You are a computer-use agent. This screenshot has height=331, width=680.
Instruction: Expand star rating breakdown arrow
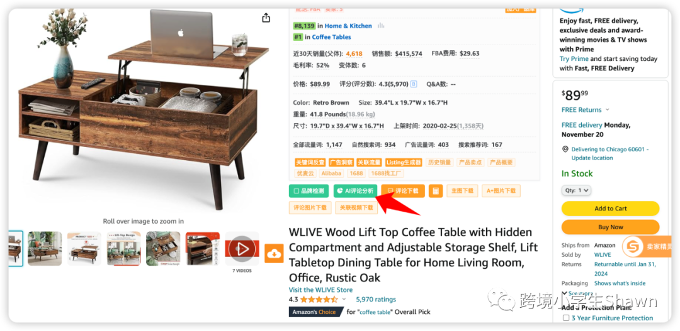click(344, 299)
